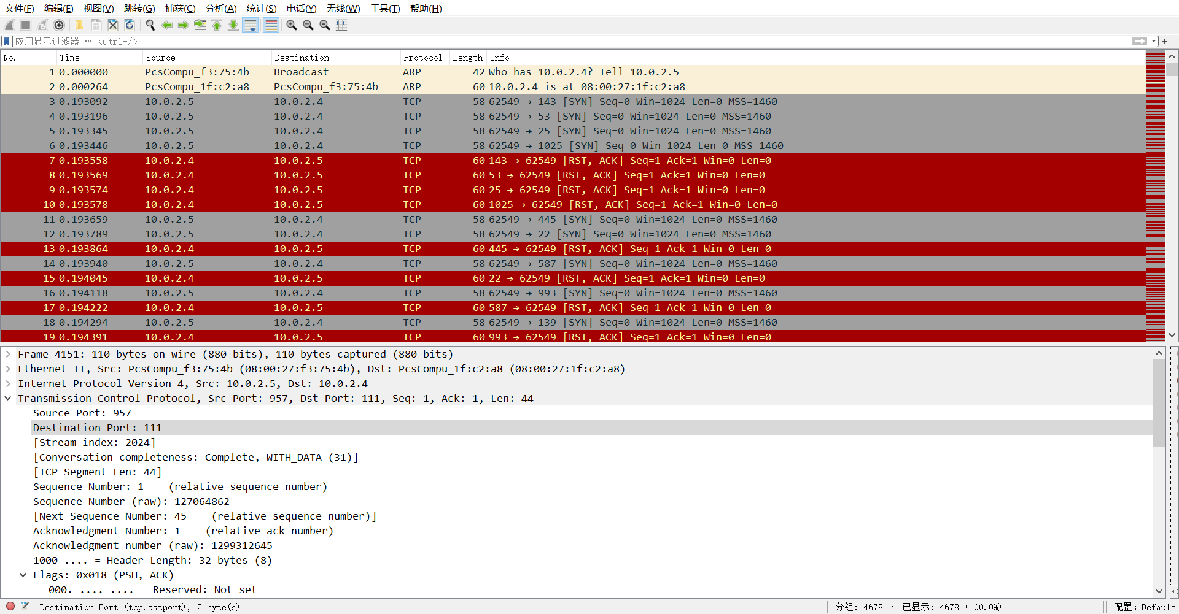Collapse the Flags 0x018 section

(24, 575)
